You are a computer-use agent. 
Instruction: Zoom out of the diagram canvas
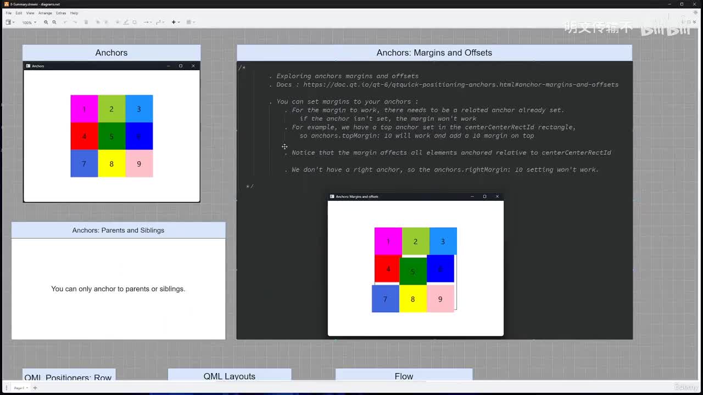tap(54, 22)
